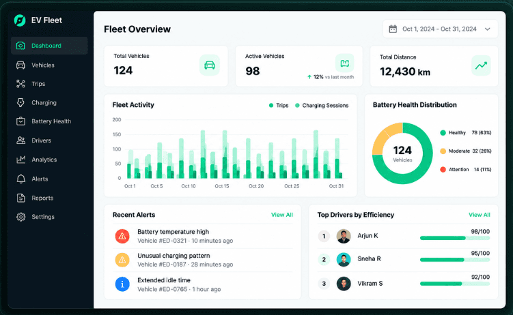Image resolution: width=513 pixels, height=315 pixels.
Task: Click the Settings gear icon
Action: pyautogui.click(x=21, y=217)
